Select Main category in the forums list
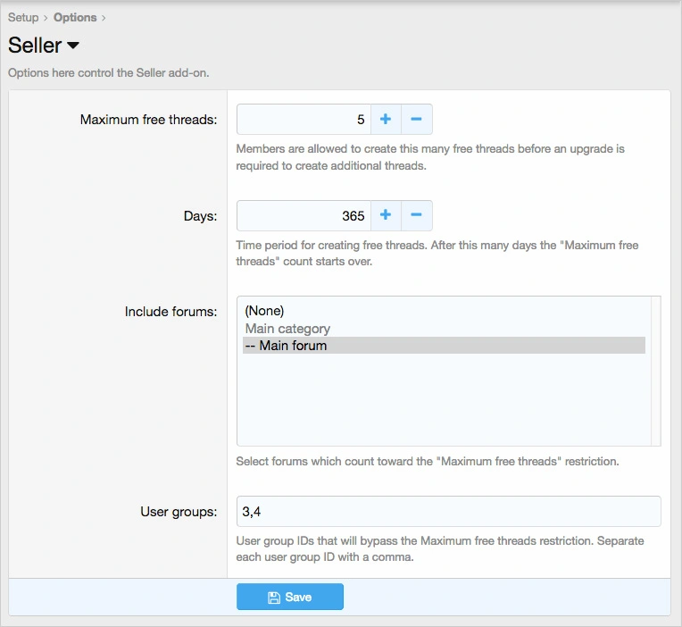Screen dimensions: 682x627 coord(287,329)
